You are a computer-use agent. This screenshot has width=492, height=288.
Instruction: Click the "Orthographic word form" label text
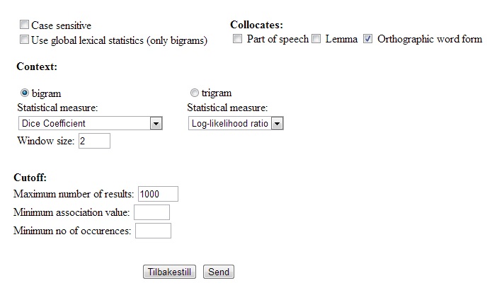point(429,39)
